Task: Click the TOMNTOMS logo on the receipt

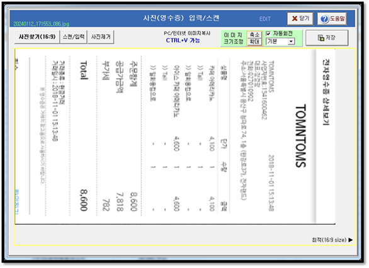Action: pyautogui.click(x=300, y=136)
